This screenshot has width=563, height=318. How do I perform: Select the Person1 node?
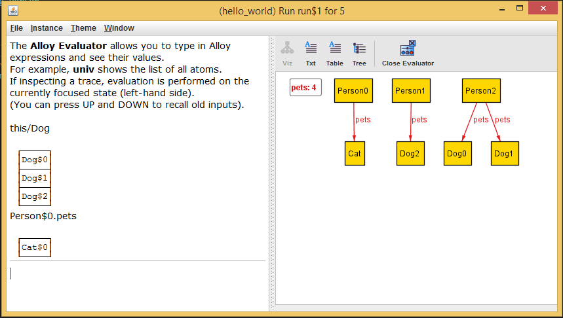(x=411, y=91)
